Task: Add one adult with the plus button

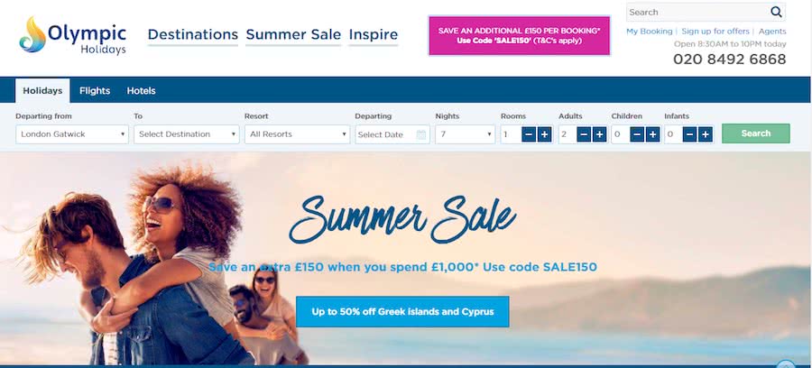Action: (599, 134)
